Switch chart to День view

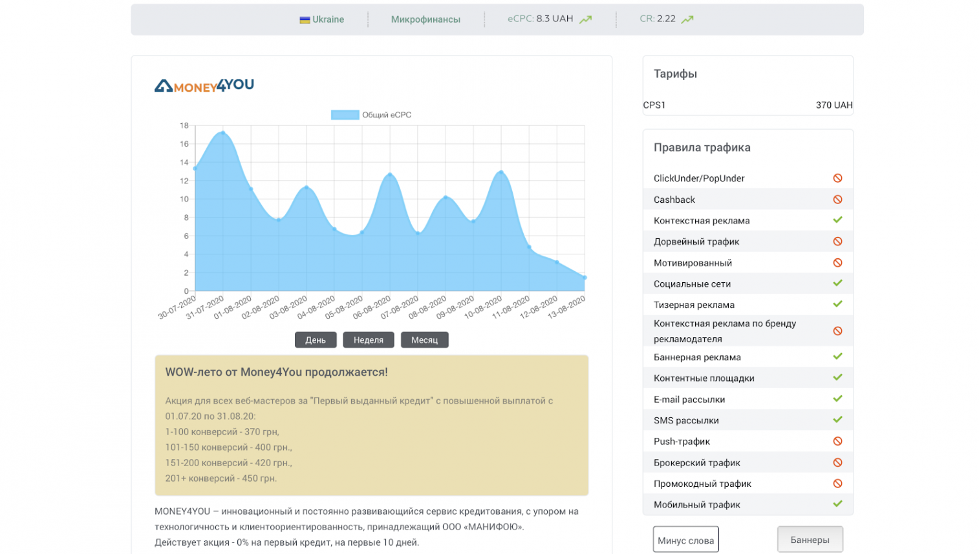pos(316,340)
